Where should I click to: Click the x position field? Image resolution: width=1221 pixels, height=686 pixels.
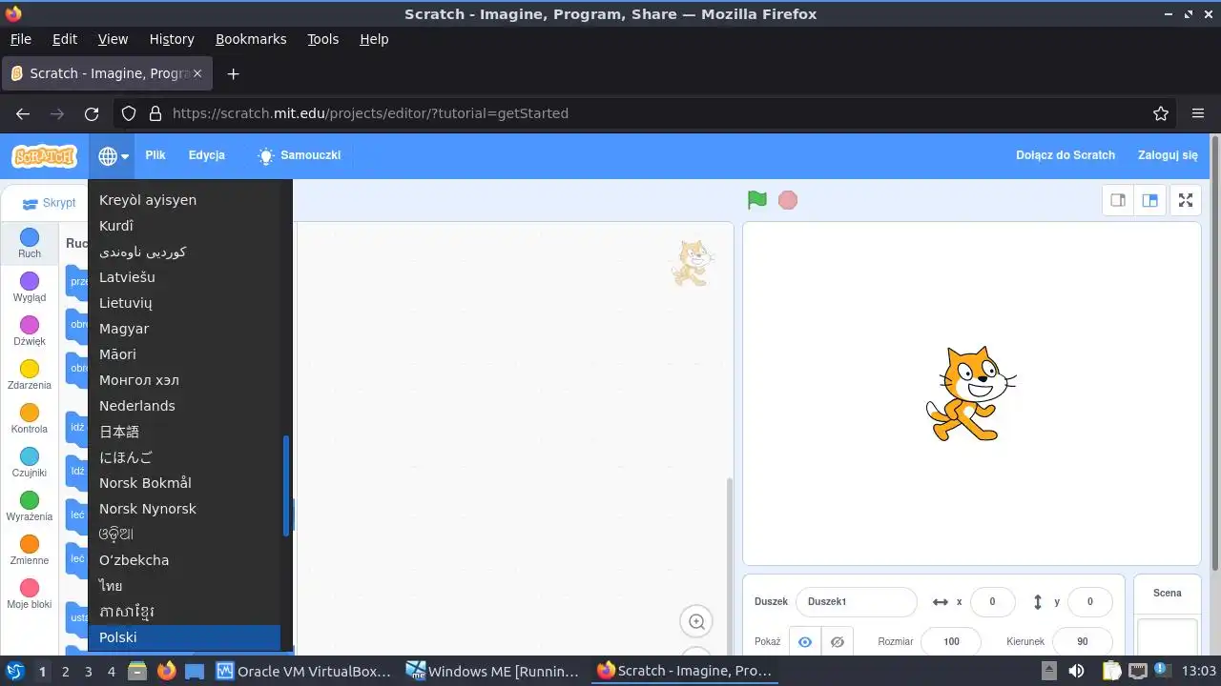[992, 602]
